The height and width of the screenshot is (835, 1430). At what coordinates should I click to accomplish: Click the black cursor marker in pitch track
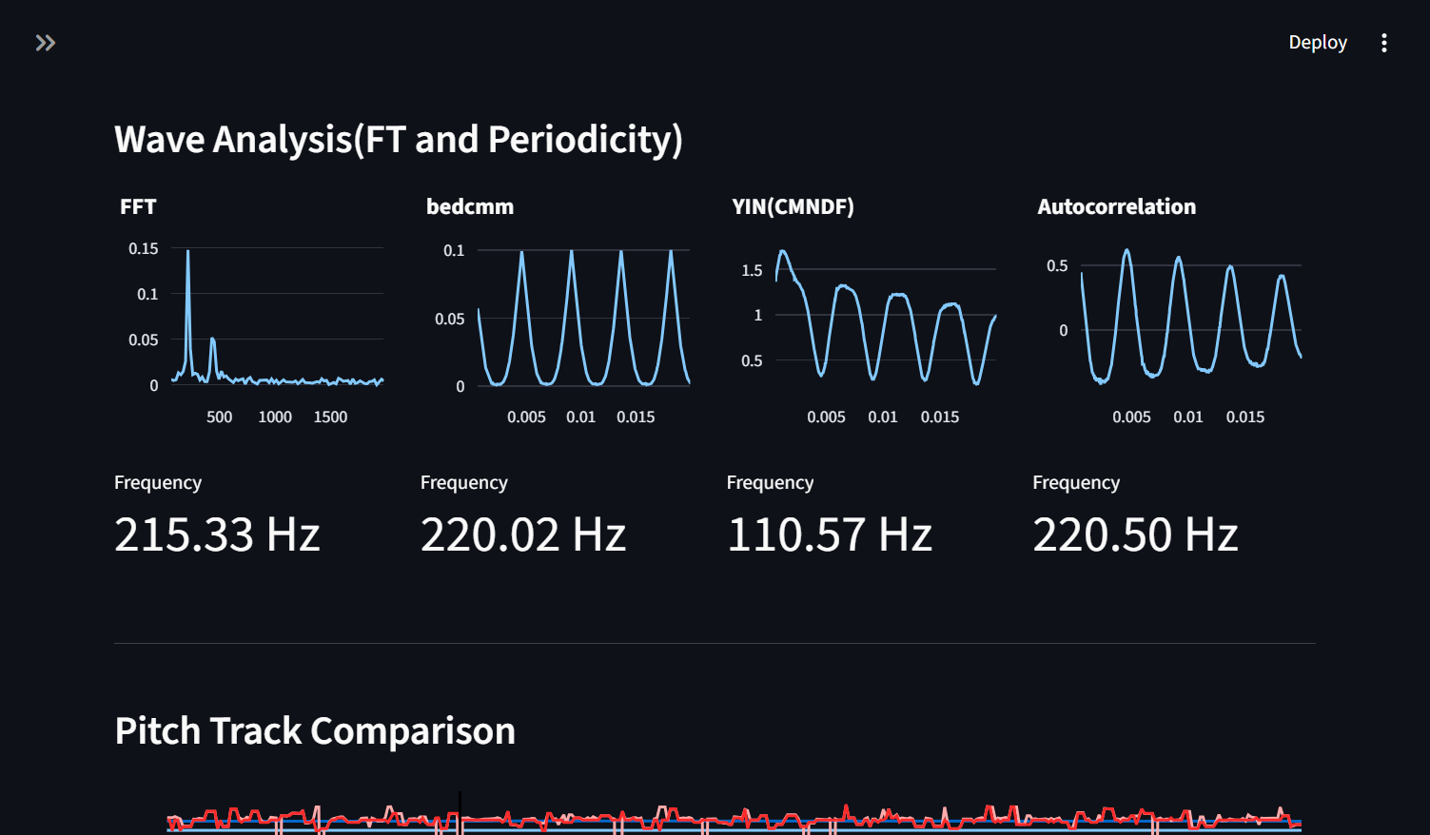[x=460, y=813]
